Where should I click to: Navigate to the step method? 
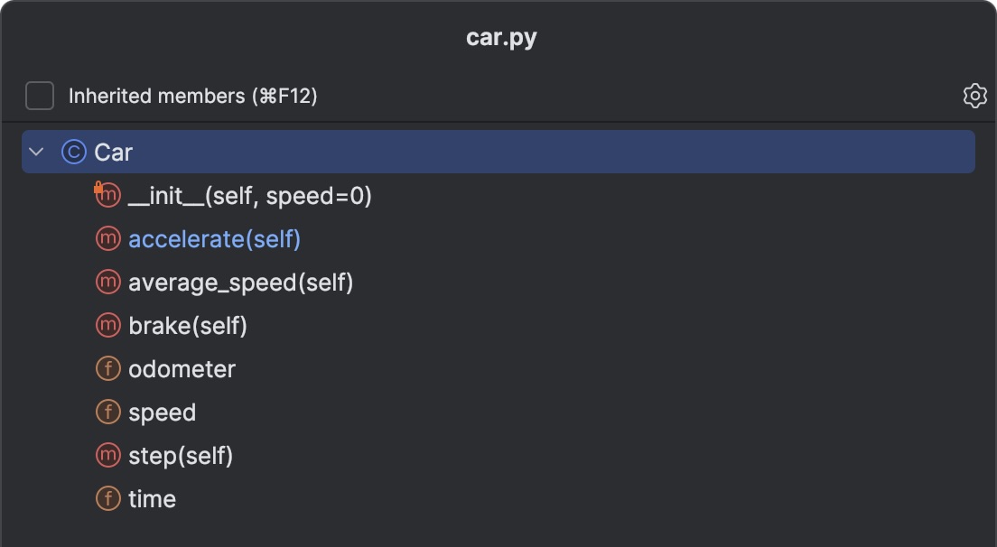[181, 455]
